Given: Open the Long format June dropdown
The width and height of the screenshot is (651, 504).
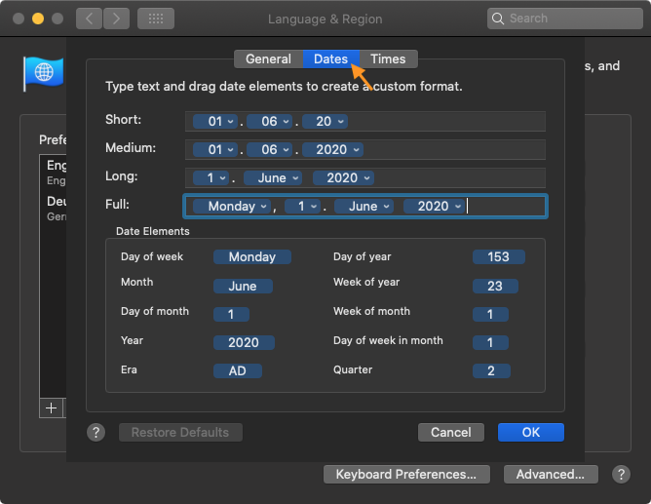Looking at the screenshot, I should point(272,177).
